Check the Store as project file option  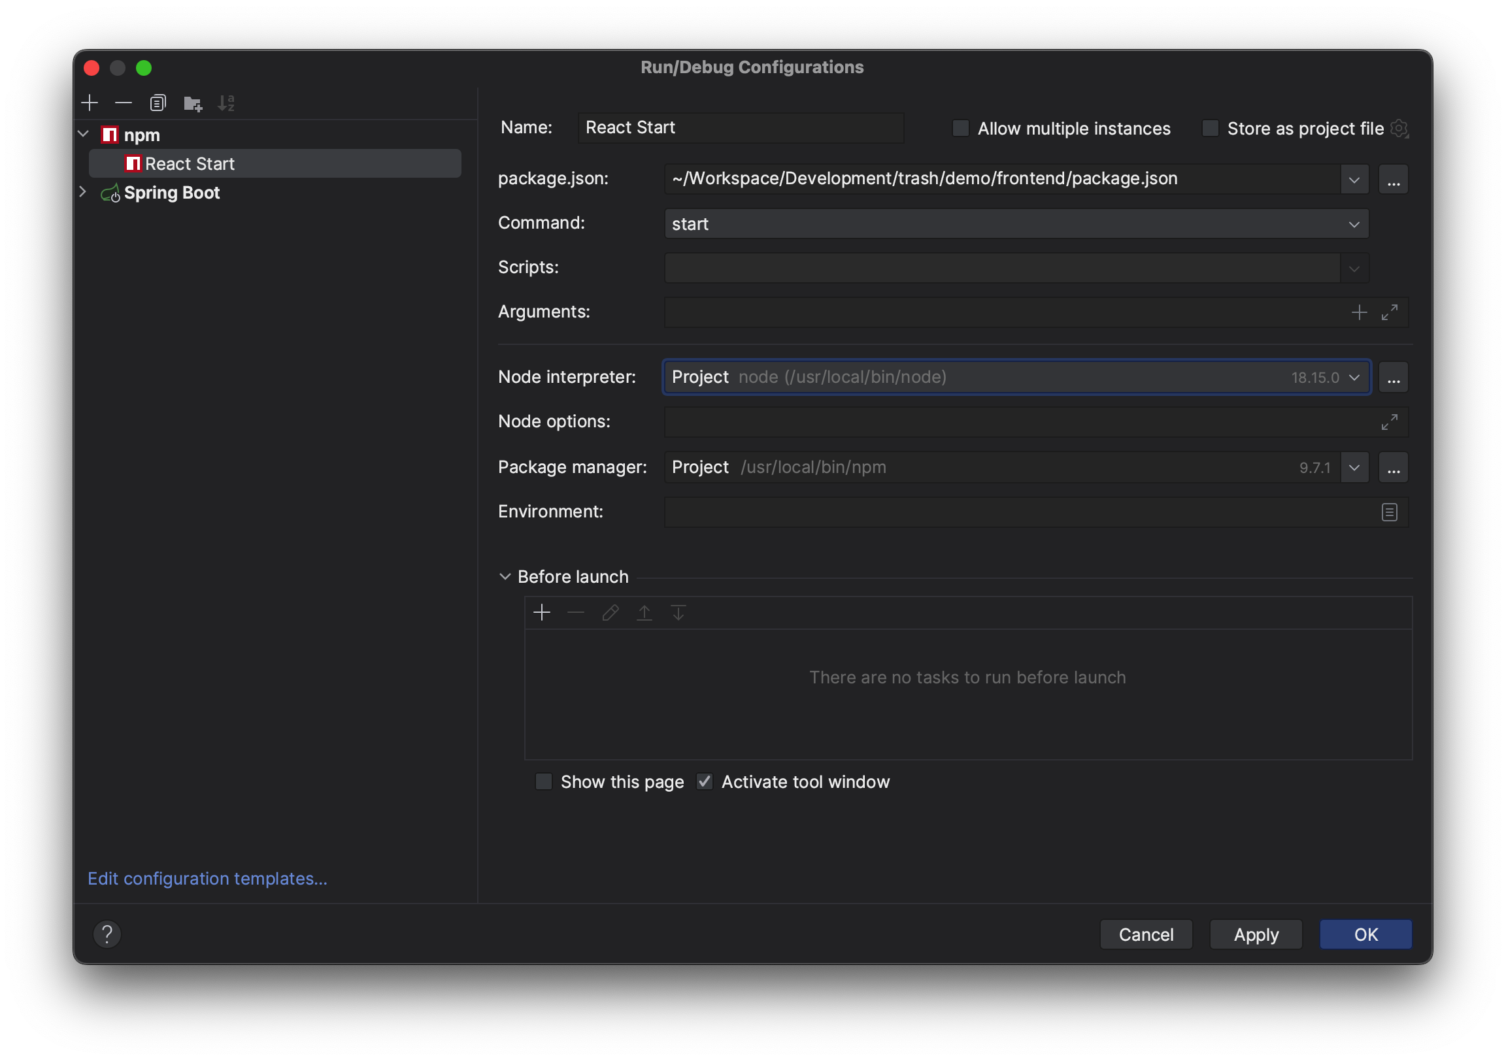1209,128
